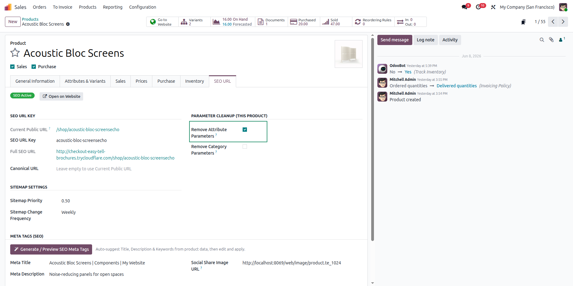The height and width of the screenshot is (286, 573).
Task: Click the product image thumbnail
Action: pos(349,54)
